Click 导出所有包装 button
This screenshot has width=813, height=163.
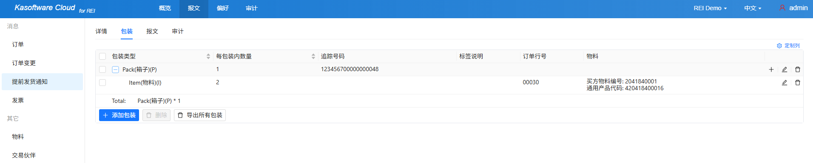pos(200,115)
